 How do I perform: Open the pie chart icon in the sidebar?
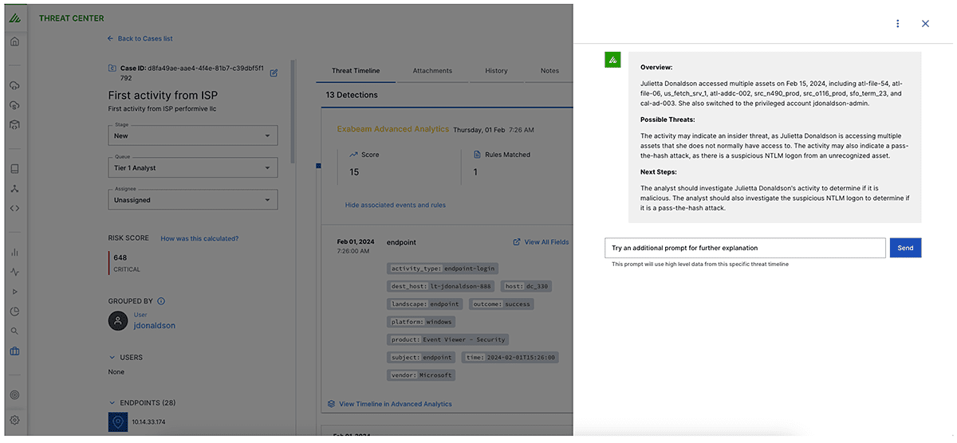coord(14,312)
